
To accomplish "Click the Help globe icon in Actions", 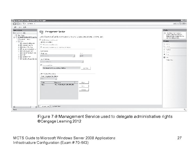I will 164,57.
